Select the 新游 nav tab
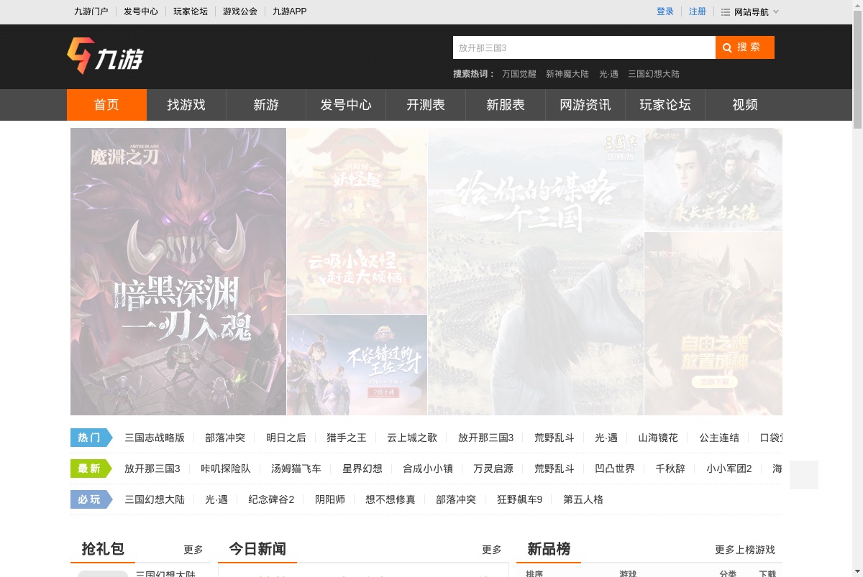Screen dimensions: 863x577 (x=266, y=105)
